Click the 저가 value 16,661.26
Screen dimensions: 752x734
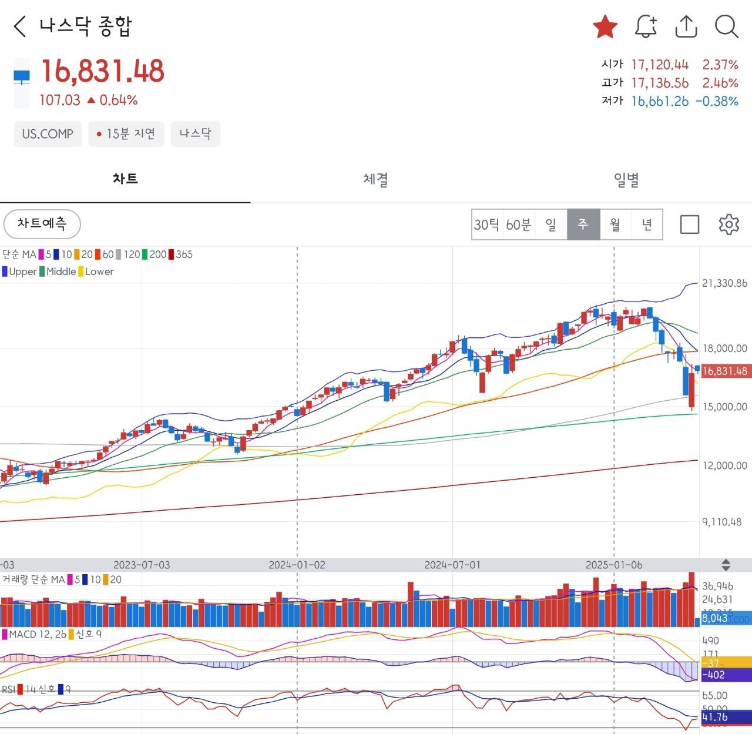[660, 101]
